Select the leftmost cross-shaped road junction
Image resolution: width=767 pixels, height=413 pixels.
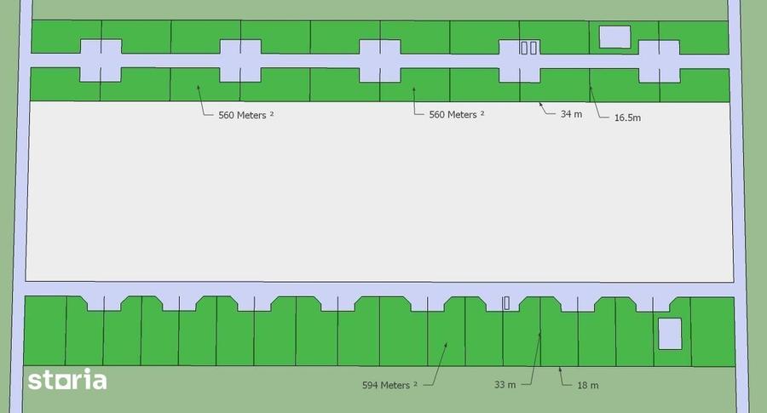pos(101,60)
